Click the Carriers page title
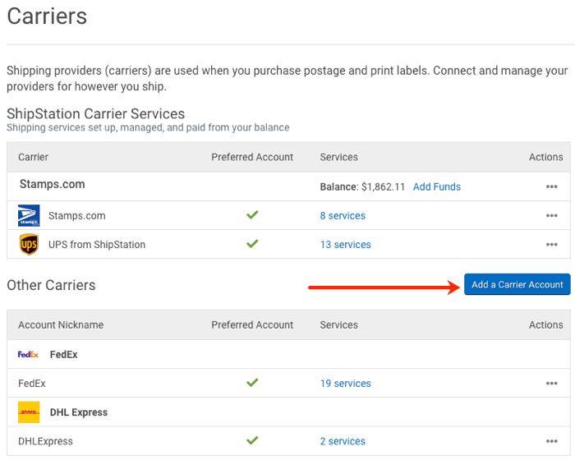Image resolution: width=575 pixels, height=460 pixels. point(47,16)
